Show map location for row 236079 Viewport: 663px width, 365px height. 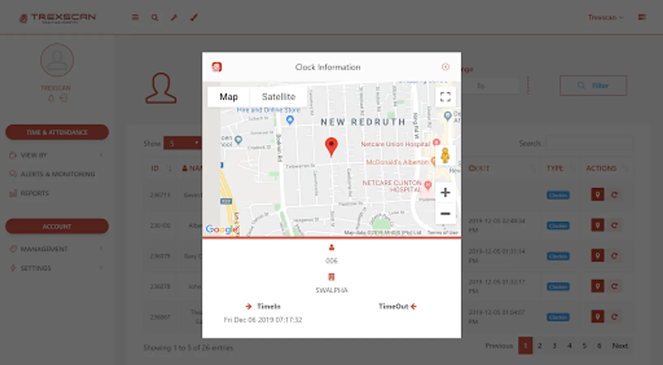(x=597, y=256)
